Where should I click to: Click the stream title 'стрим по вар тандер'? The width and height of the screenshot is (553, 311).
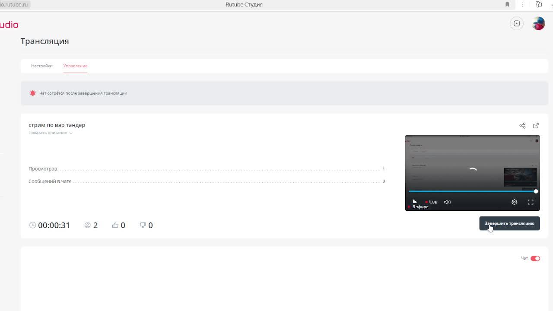[57, 125]
